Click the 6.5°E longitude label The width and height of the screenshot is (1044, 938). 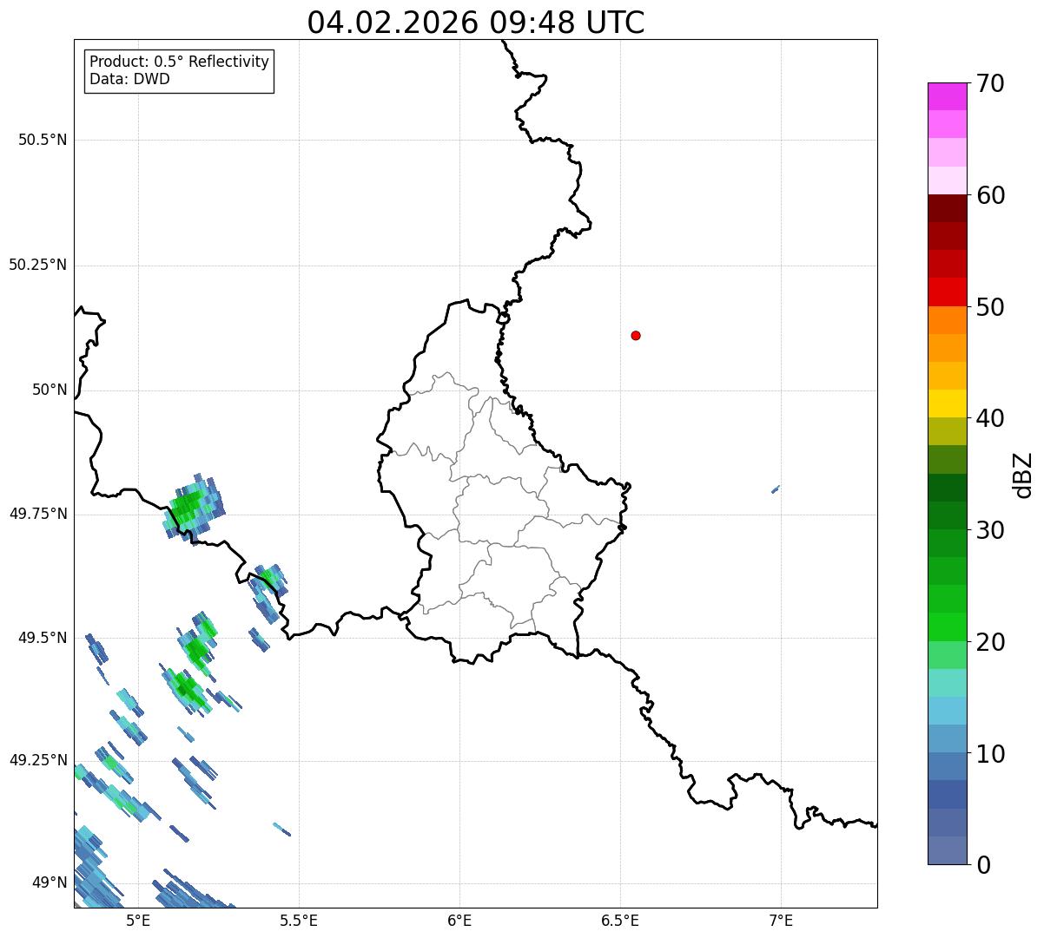[620, 920]
